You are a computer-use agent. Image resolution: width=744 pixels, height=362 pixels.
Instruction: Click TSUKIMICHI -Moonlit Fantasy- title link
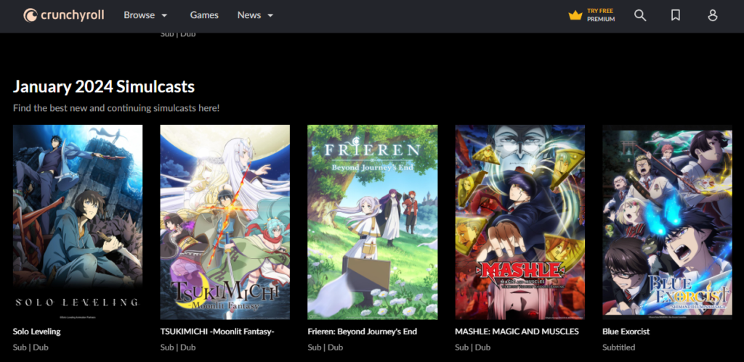[217, 332]
